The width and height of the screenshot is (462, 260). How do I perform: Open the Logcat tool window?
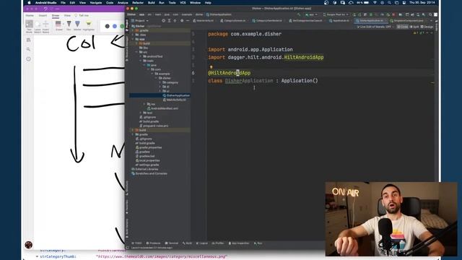coord(202,243)
